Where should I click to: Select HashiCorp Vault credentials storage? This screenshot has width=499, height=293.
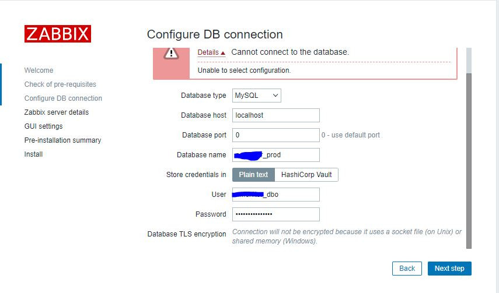click(306, 175)
